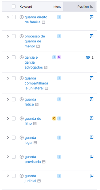This screenshot has height=190, width=100.
Task: Click plus icon beside 'guarda do filho'
Action: 21,118
